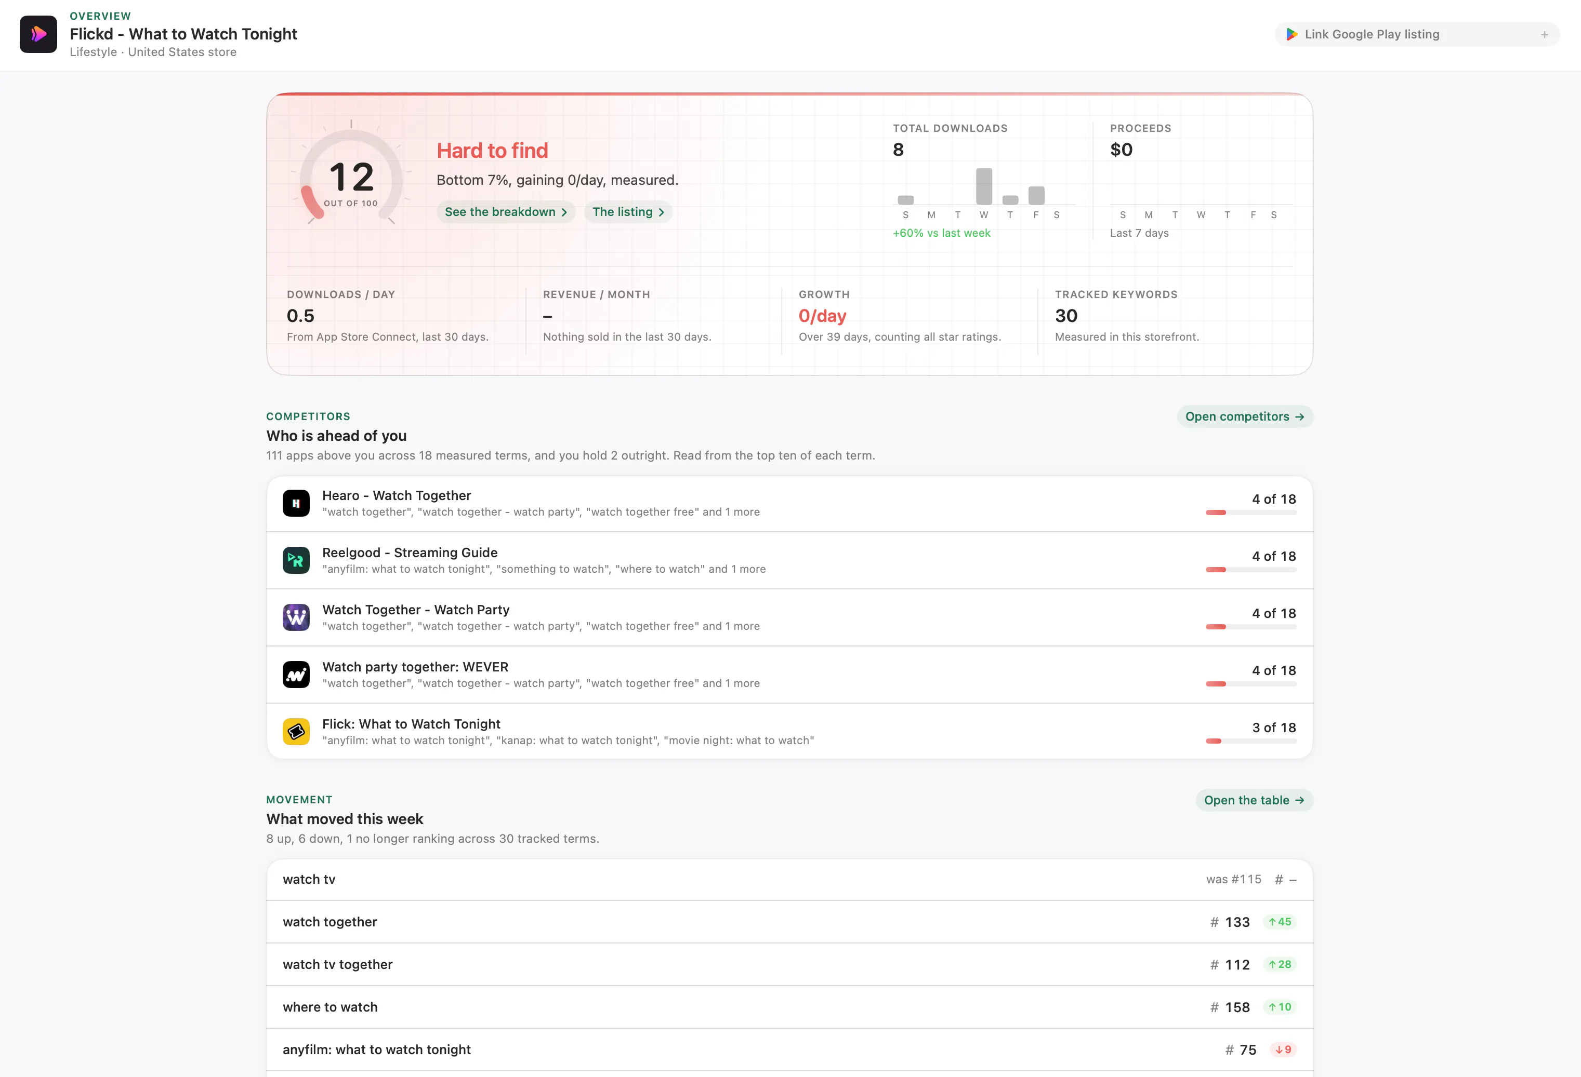The image size is (1581, 1077).
Task: Click the down 9 rank change badge
Action: (1283, 1050)
